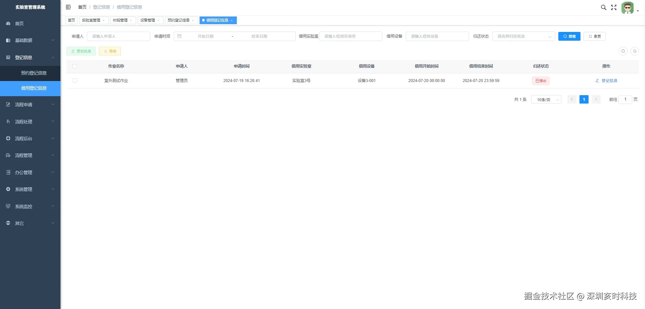This screenshot has width=645, height=309.
Task: Close the 实验室管理 tab
Action: click(104, 21)
